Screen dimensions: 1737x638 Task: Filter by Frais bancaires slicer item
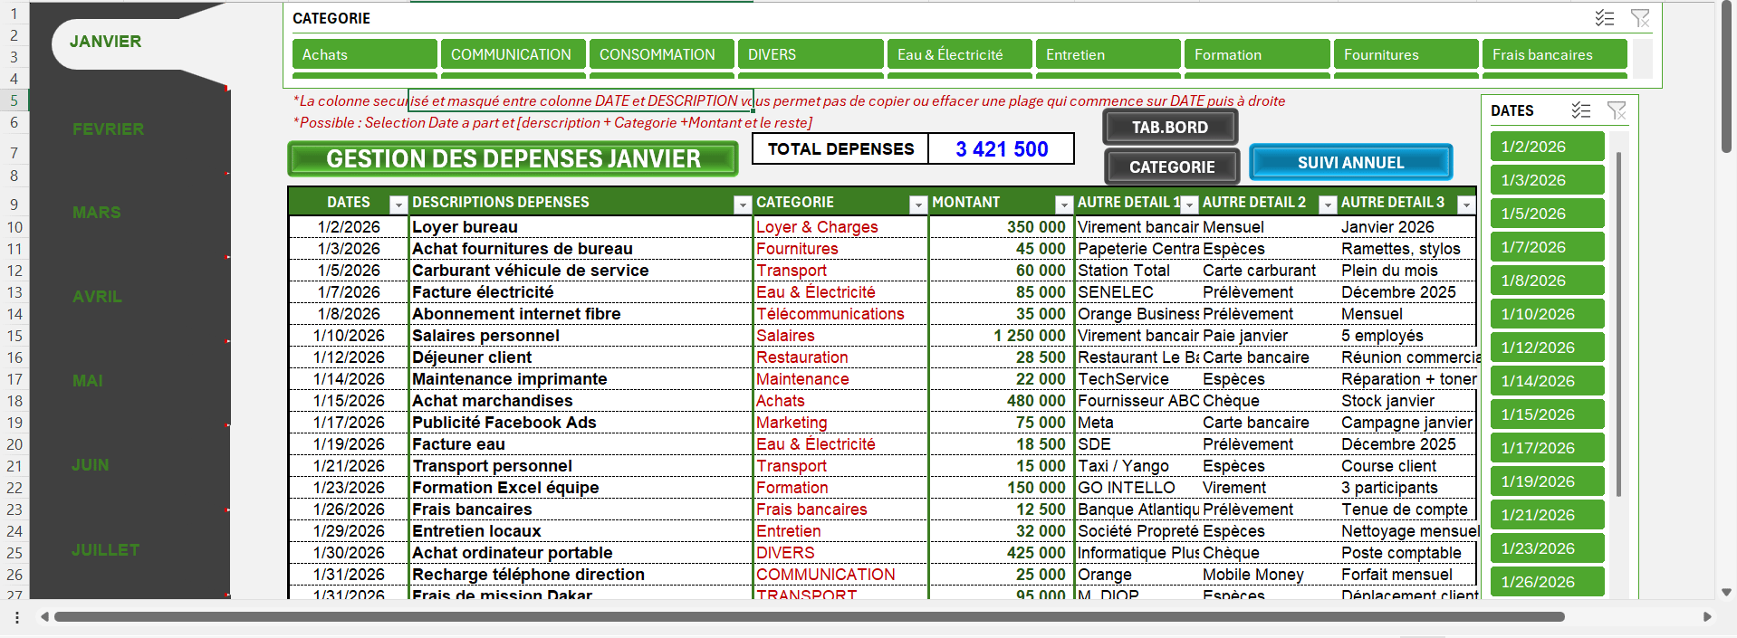[x=1555, y=54]
